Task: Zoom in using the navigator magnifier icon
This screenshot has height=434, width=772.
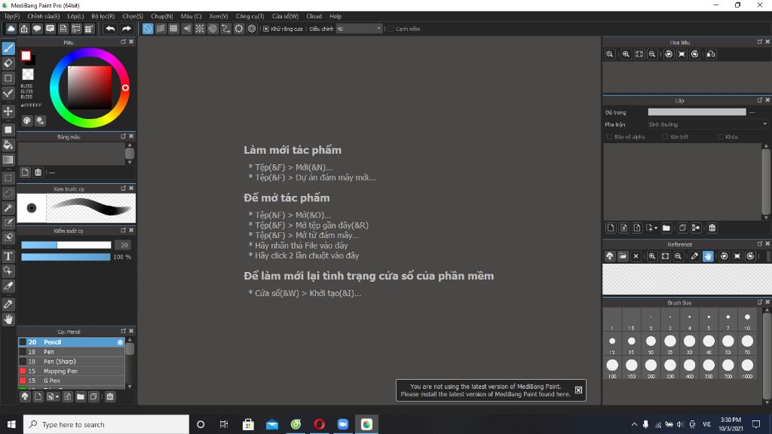Action: click(x=626, y=54)
